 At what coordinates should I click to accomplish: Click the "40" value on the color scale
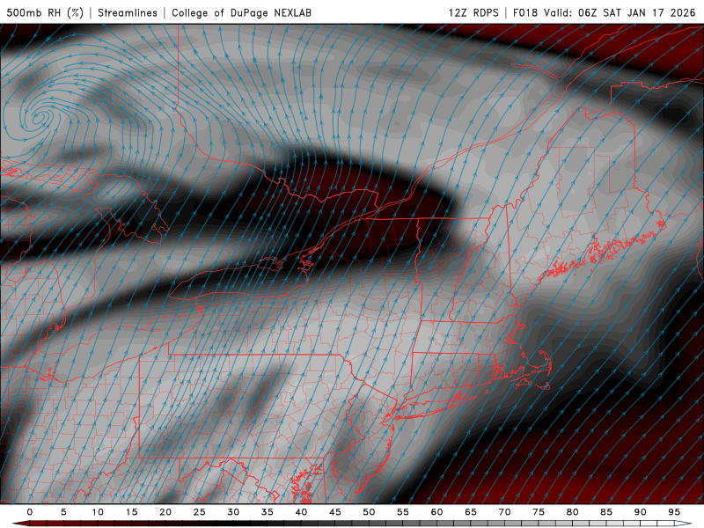[x=301, y=512]
